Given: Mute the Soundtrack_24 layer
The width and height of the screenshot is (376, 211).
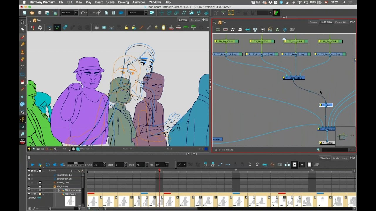Looking at the screenshot, I should (x=29, y=175).
